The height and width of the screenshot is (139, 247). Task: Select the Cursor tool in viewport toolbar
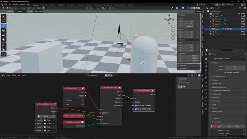click(4, 21)
